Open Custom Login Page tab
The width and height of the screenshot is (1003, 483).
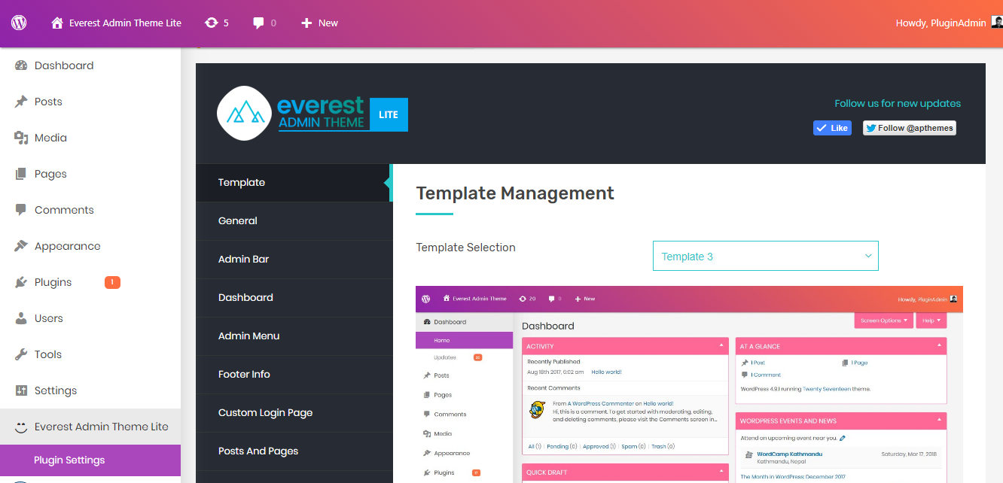(x=294, y=413)
